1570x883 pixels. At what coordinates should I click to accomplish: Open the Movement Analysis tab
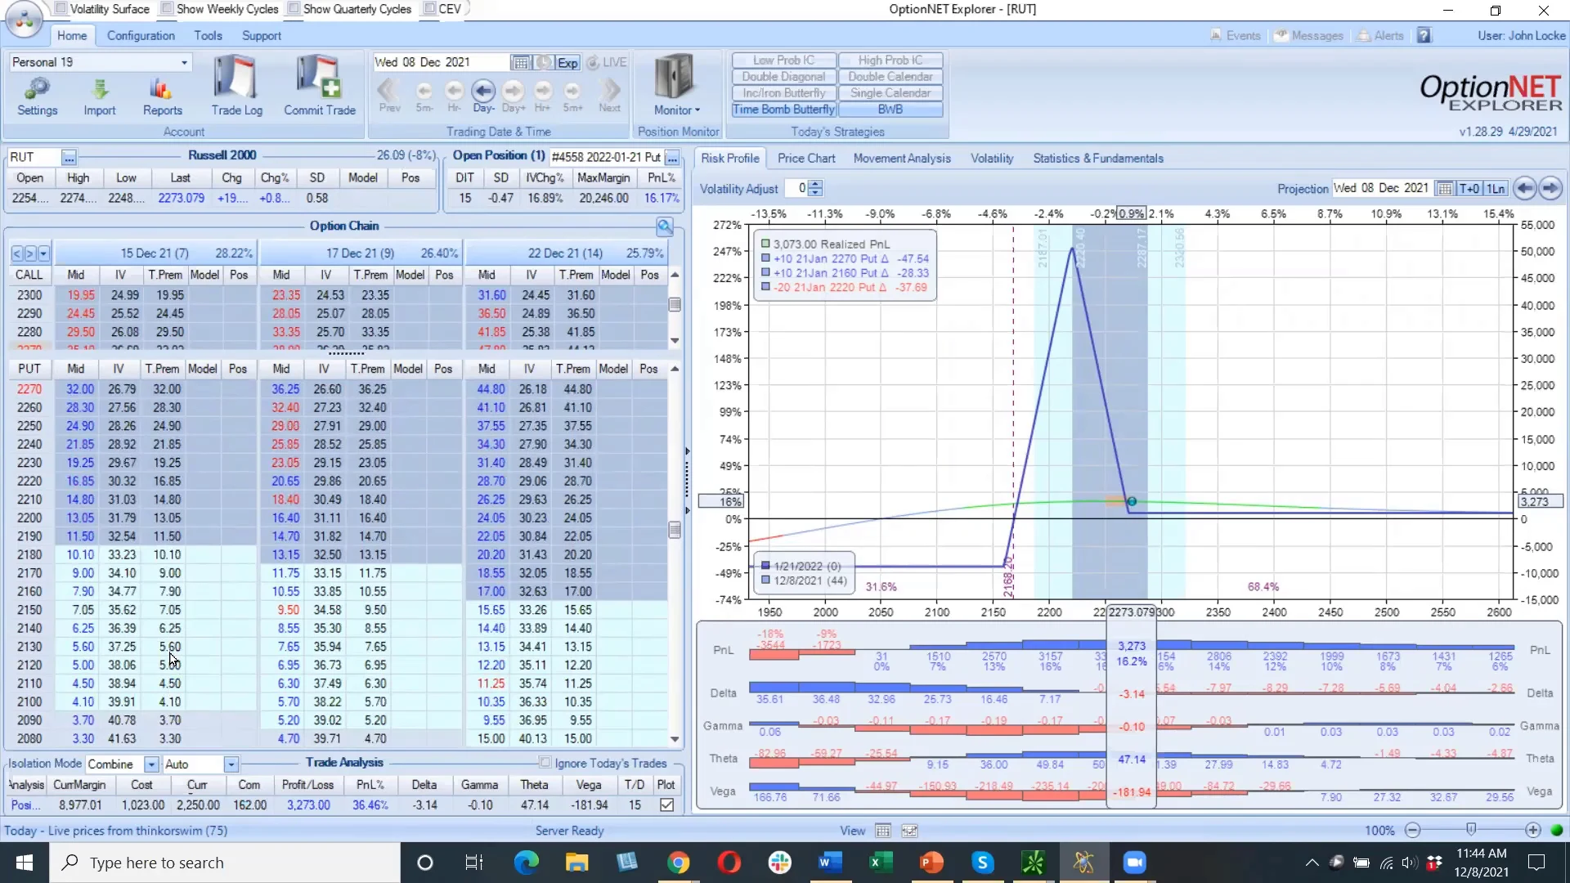click(x=902, y=159)
